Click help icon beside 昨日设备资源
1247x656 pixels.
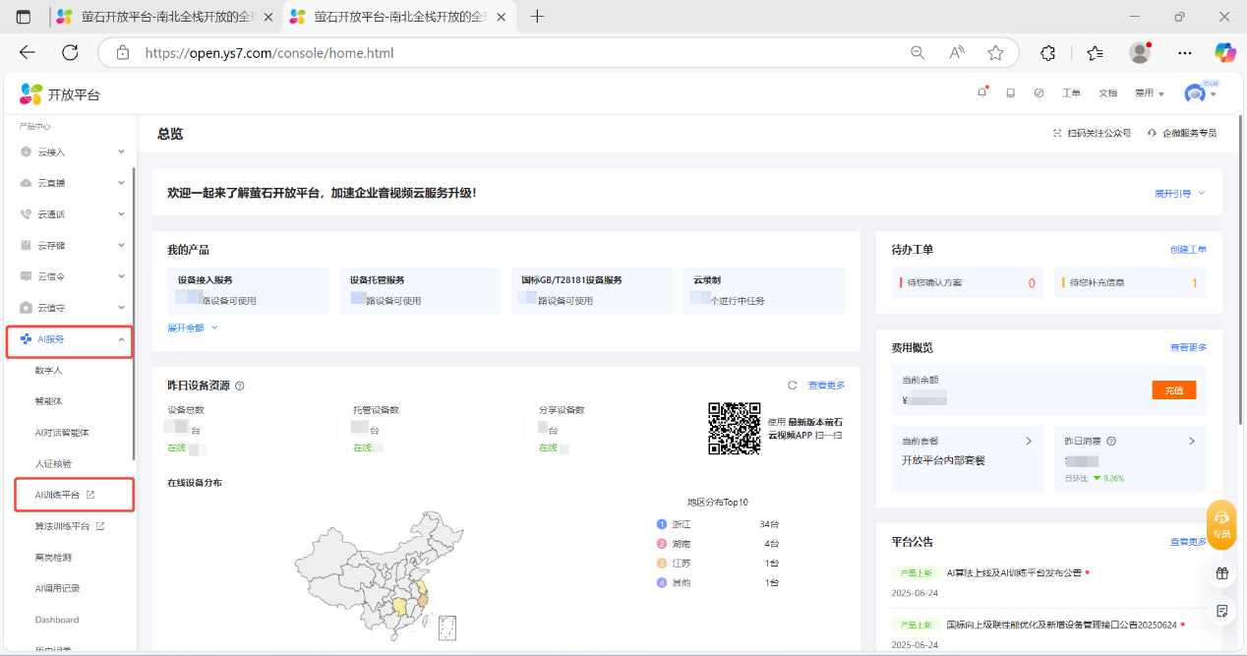[240, 386]
